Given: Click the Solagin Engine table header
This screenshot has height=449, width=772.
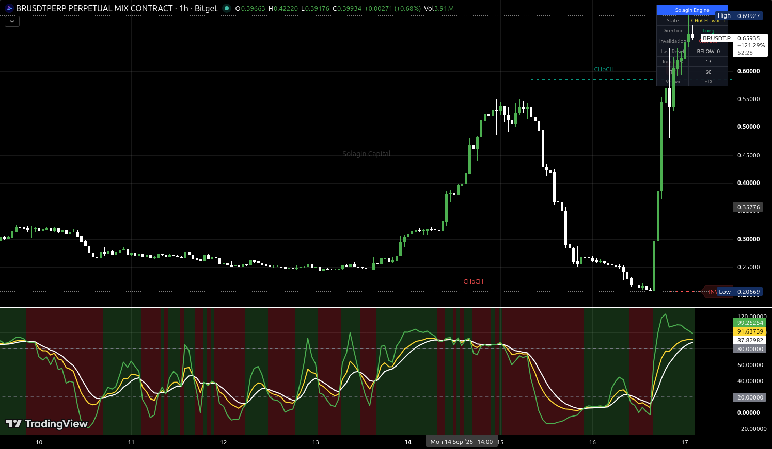Looking at the screenshot, I should (x=692, y=10).
